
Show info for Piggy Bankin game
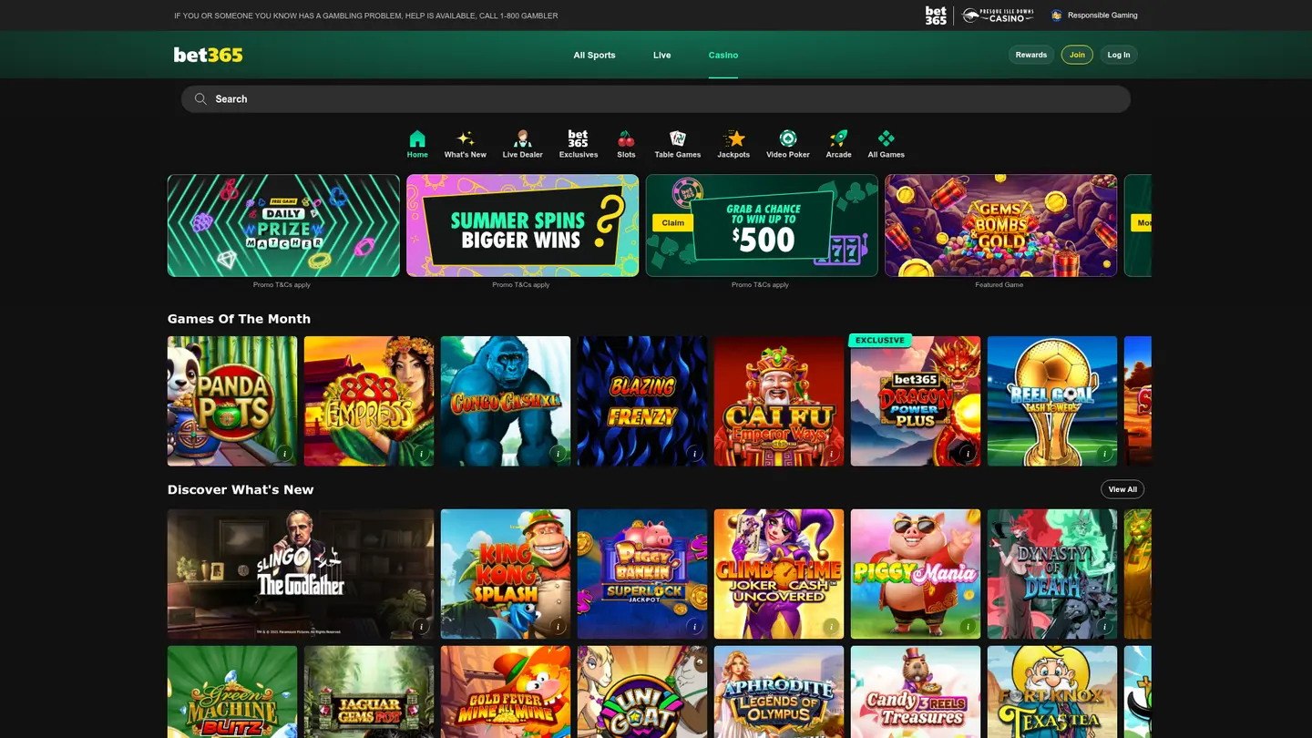694,626
